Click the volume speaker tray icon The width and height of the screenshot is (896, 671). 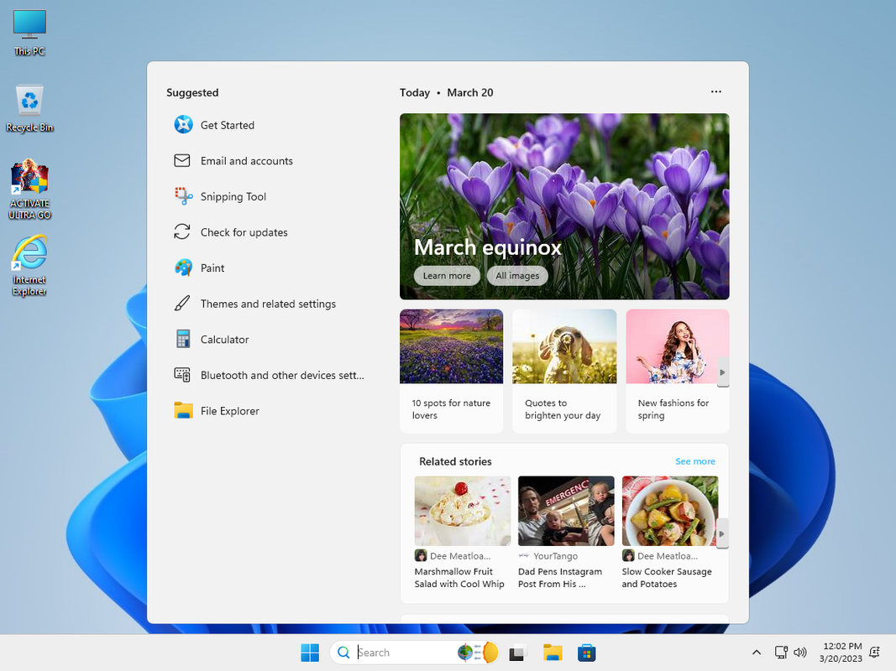800,653
